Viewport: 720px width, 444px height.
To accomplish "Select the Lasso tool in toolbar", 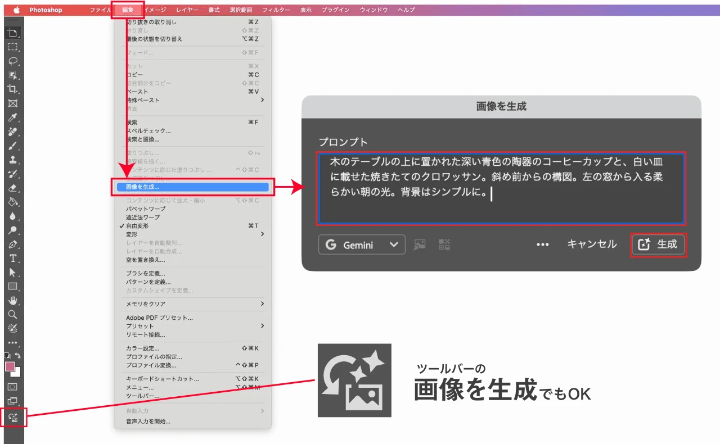I will click(13, 61).
